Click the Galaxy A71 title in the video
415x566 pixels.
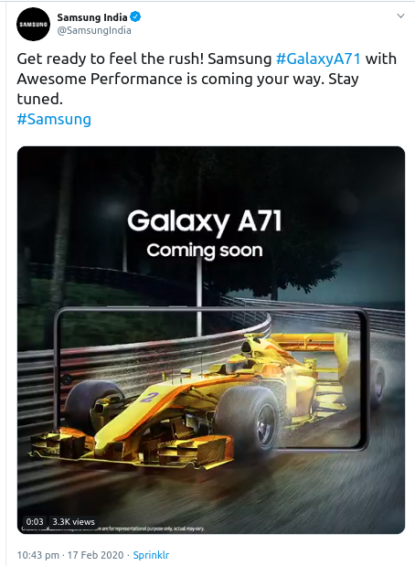[x=205, y=221]
